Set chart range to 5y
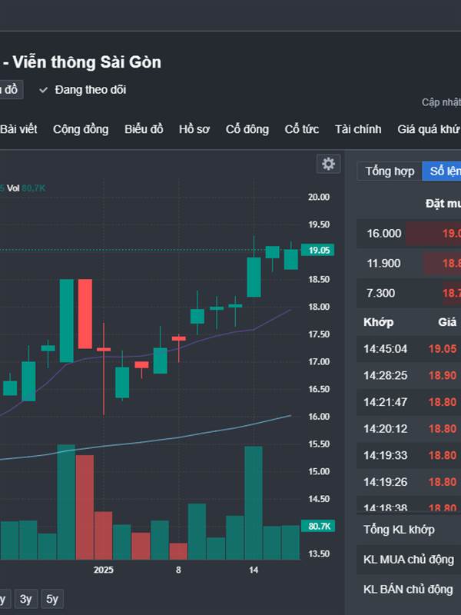The height and width of the screenshot is (615, 461). point(51,599)
